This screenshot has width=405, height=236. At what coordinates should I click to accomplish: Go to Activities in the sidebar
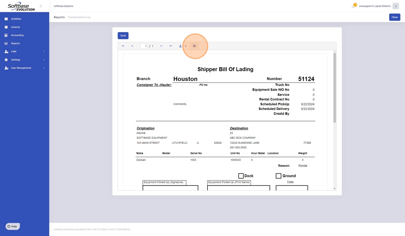[16, 19]
